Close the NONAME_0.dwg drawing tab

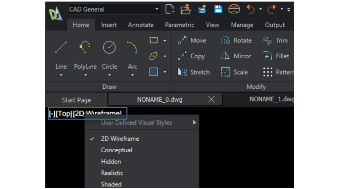click(x=212, y=99)
